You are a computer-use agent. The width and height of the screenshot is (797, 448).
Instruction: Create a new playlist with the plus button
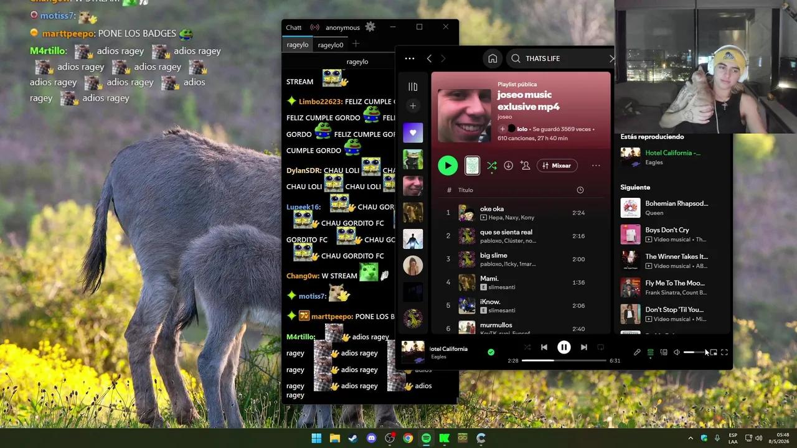coord(413,106)
